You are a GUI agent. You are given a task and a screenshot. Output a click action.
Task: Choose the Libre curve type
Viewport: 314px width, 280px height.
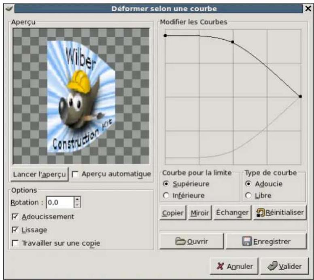point(248,196)
